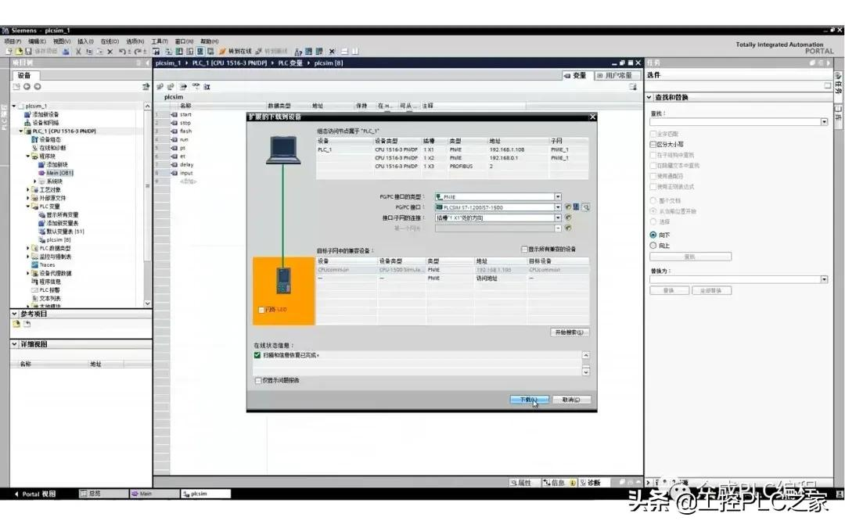The image size is (845, 528).
Task: Enable 显示所有兼容的设备 checkbox
Action: click(524, 250)
